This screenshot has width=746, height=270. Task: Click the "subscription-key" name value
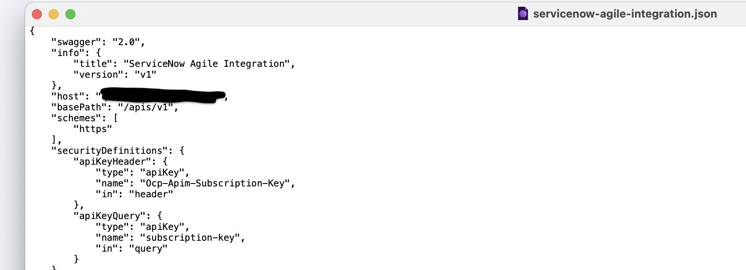pos(190,237)
